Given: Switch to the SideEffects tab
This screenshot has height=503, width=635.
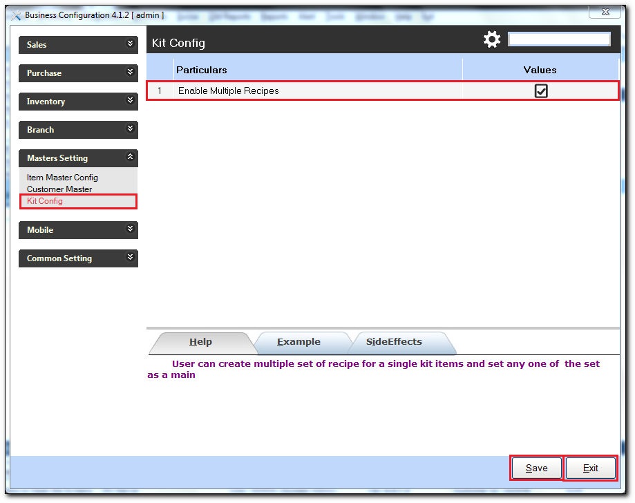Looking at the screenshot, I should 394,342.
